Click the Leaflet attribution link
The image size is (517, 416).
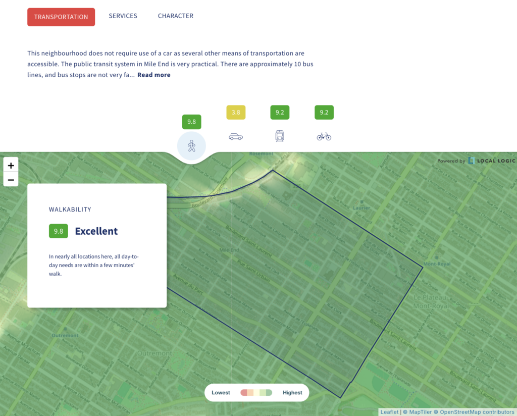click(389, 411)
